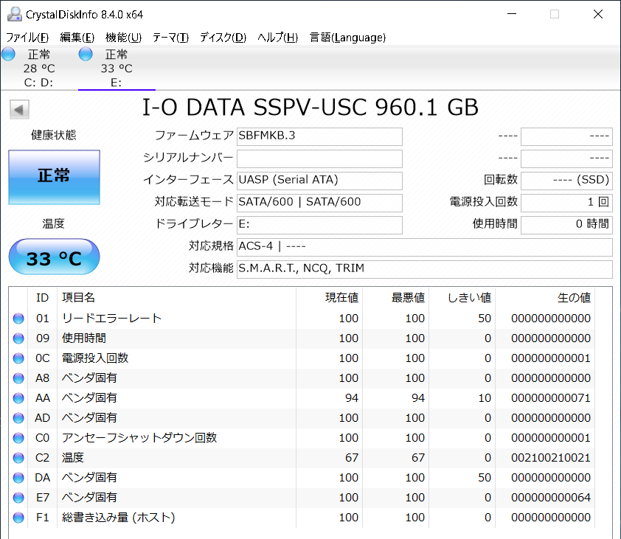Select the 電源投入回数 attribute name in table

tap(95, 358)
